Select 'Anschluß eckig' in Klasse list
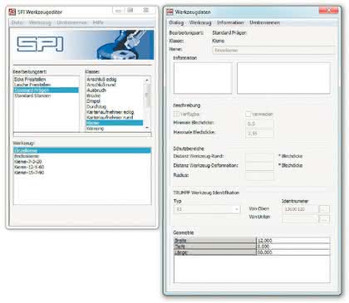The image size is (349, 303). click(x=101, y=80)
